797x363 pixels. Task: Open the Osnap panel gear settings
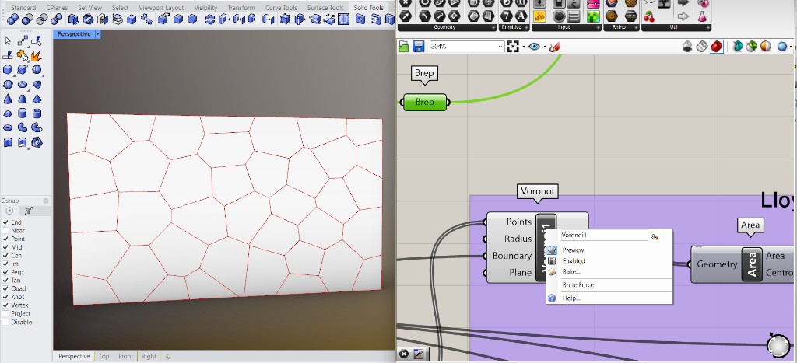pyautogui.click(x=46, y=201)
